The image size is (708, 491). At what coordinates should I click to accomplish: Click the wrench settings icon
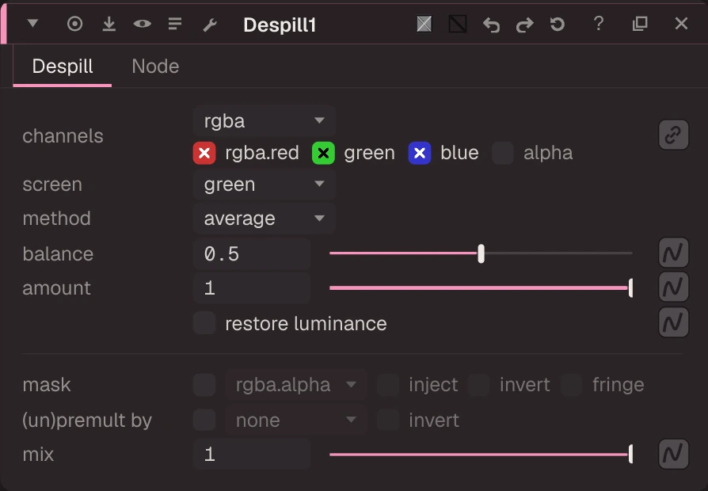coord(210,25)
